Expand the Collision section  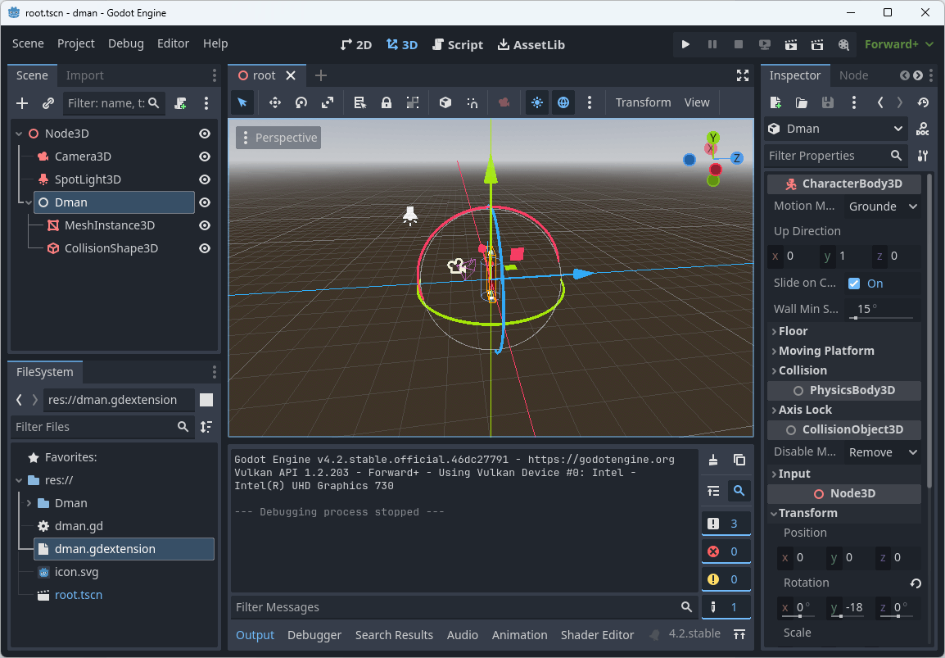coord(843,370)
